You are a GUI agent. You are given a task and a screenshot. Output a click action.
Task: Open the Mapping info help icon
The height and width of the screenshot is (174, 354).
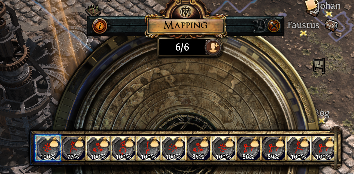[x=100, y=26]
